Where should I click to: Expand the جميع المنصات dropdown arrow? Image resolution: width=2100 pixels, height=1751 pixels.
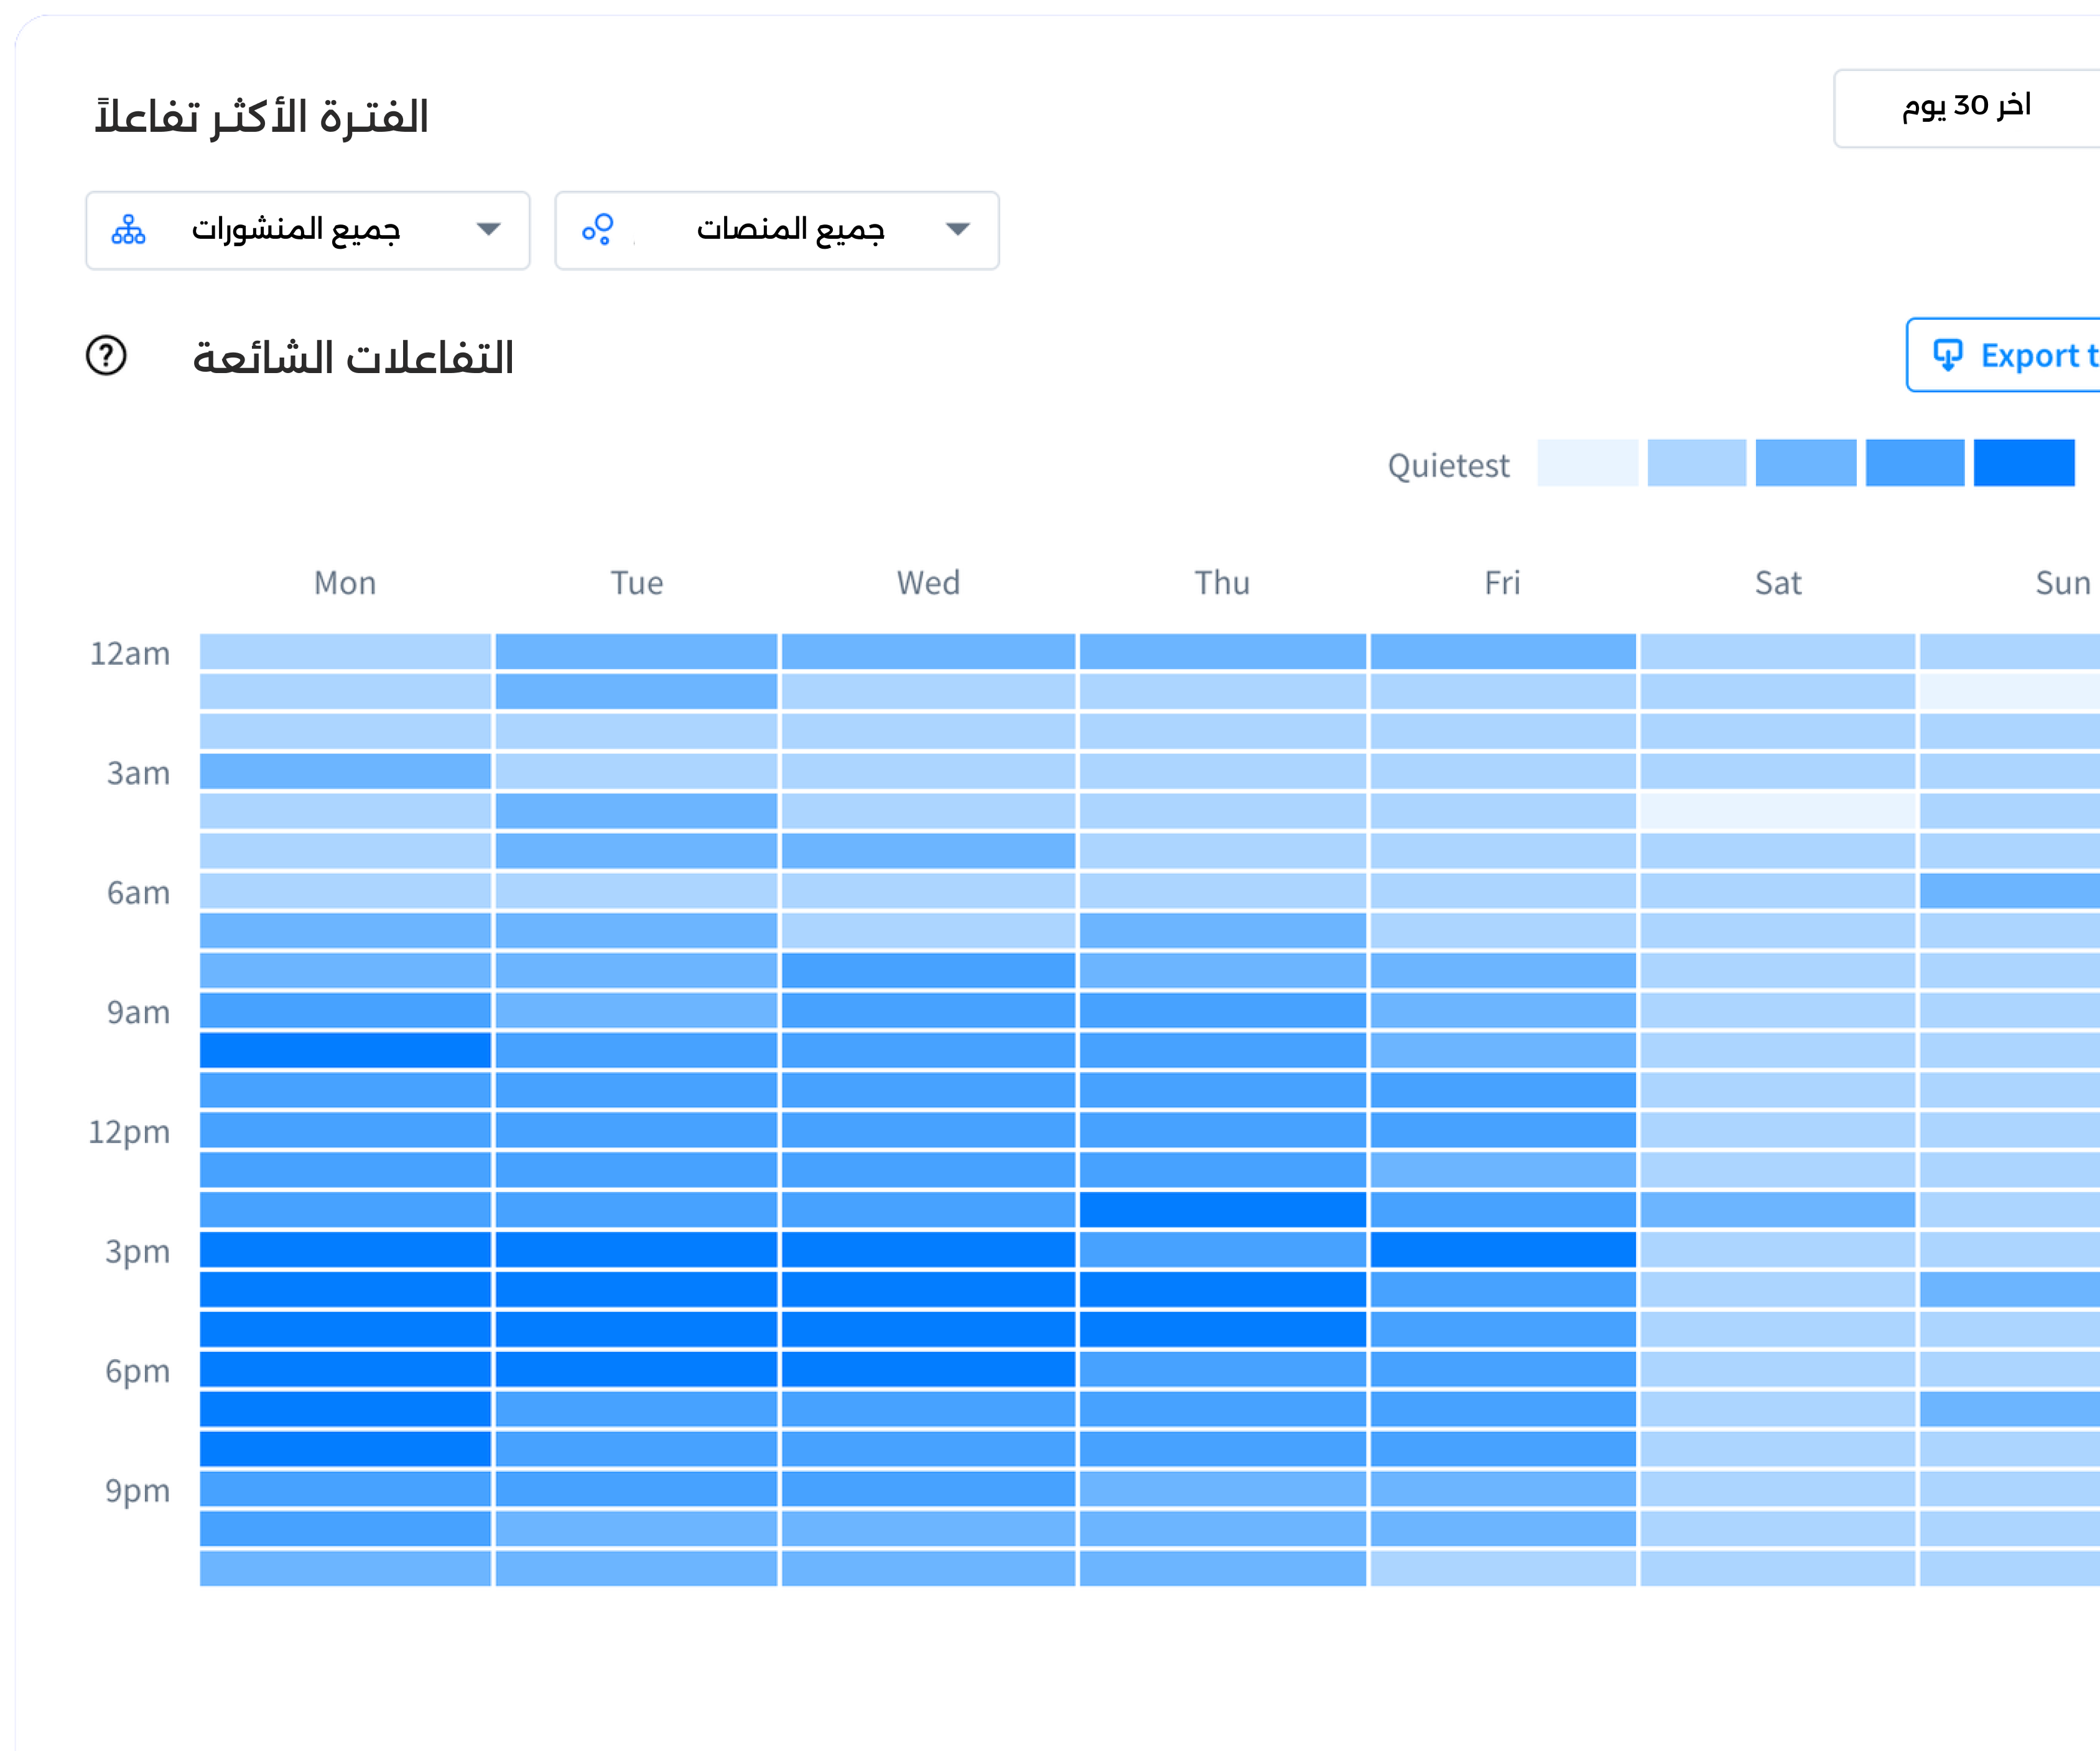(x=957, y=230)
